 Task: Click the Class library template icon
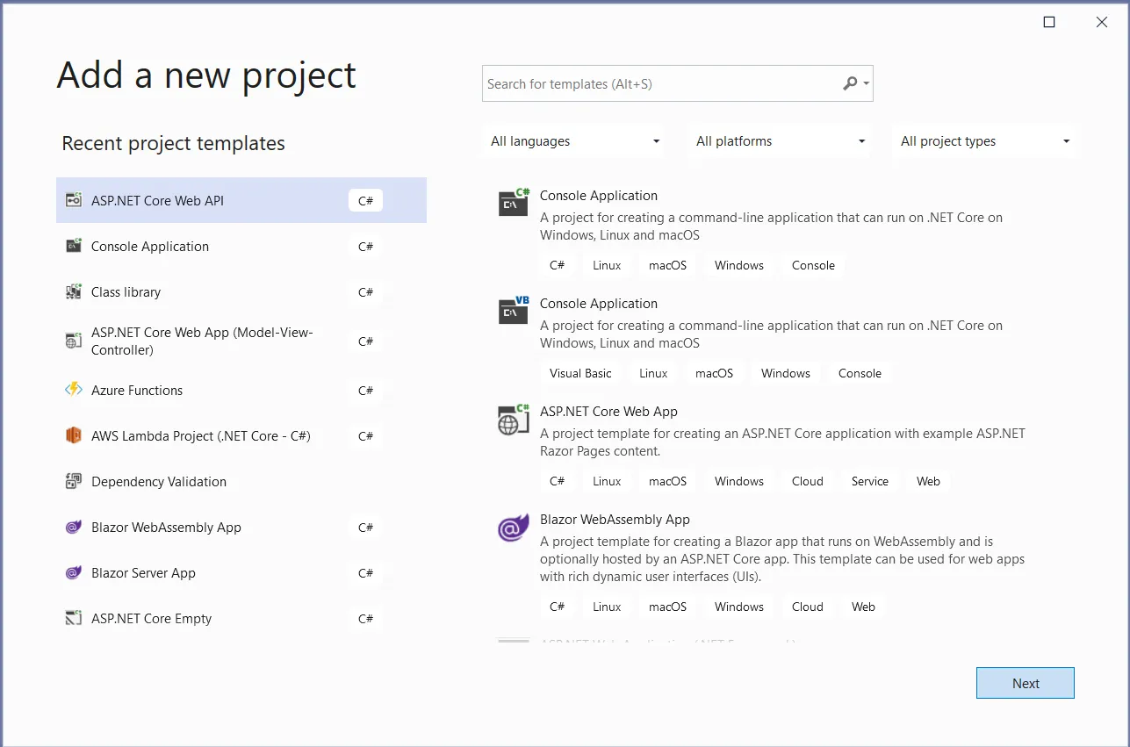(73, 292)
